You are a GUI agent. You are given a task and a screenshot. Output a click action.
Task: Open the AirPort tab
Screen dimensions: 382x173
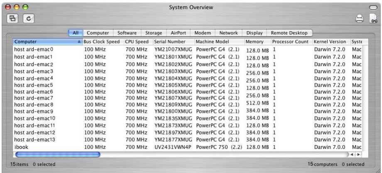[x=178, y=33]
